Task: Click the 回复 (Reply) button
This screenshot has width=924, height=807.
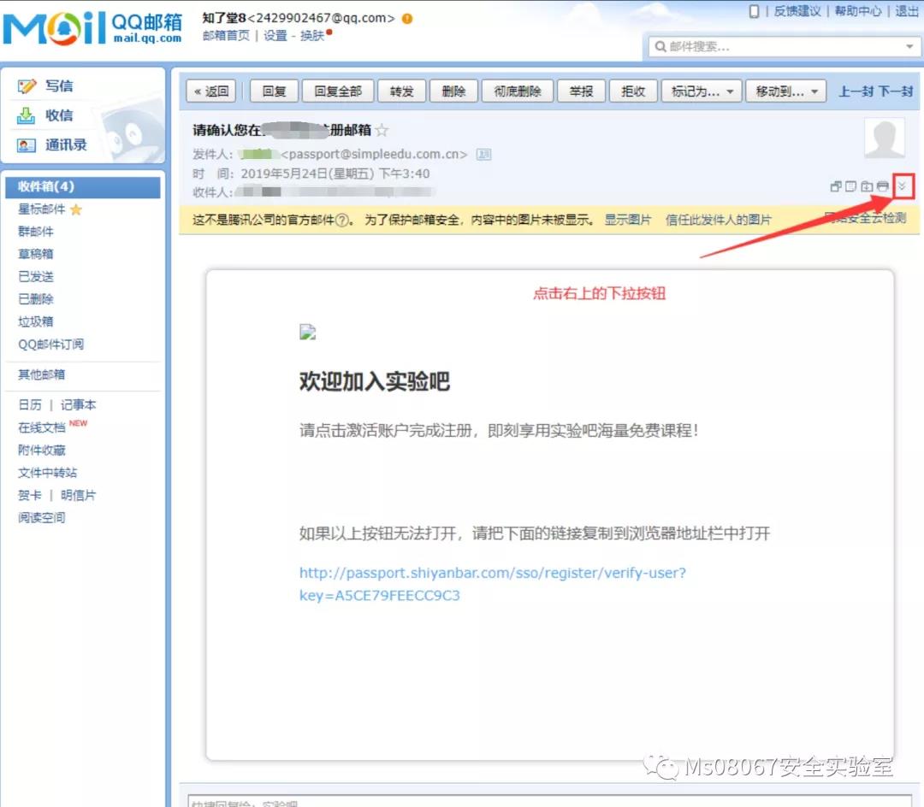Action: [274, 91]
